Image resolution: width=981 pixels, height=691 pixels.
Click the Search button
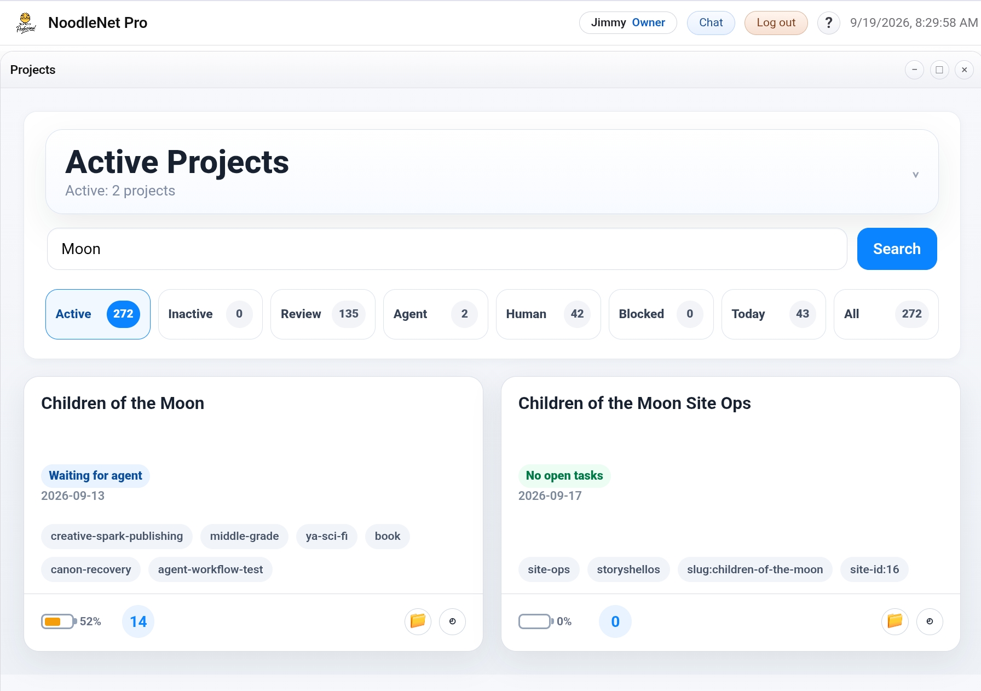click(897, 249)
